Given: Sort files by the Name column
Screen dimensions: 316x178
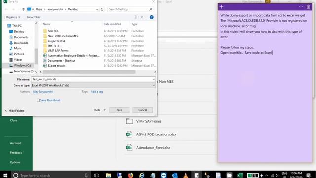Looking at the screenshot, I should (x=47, y=24).
